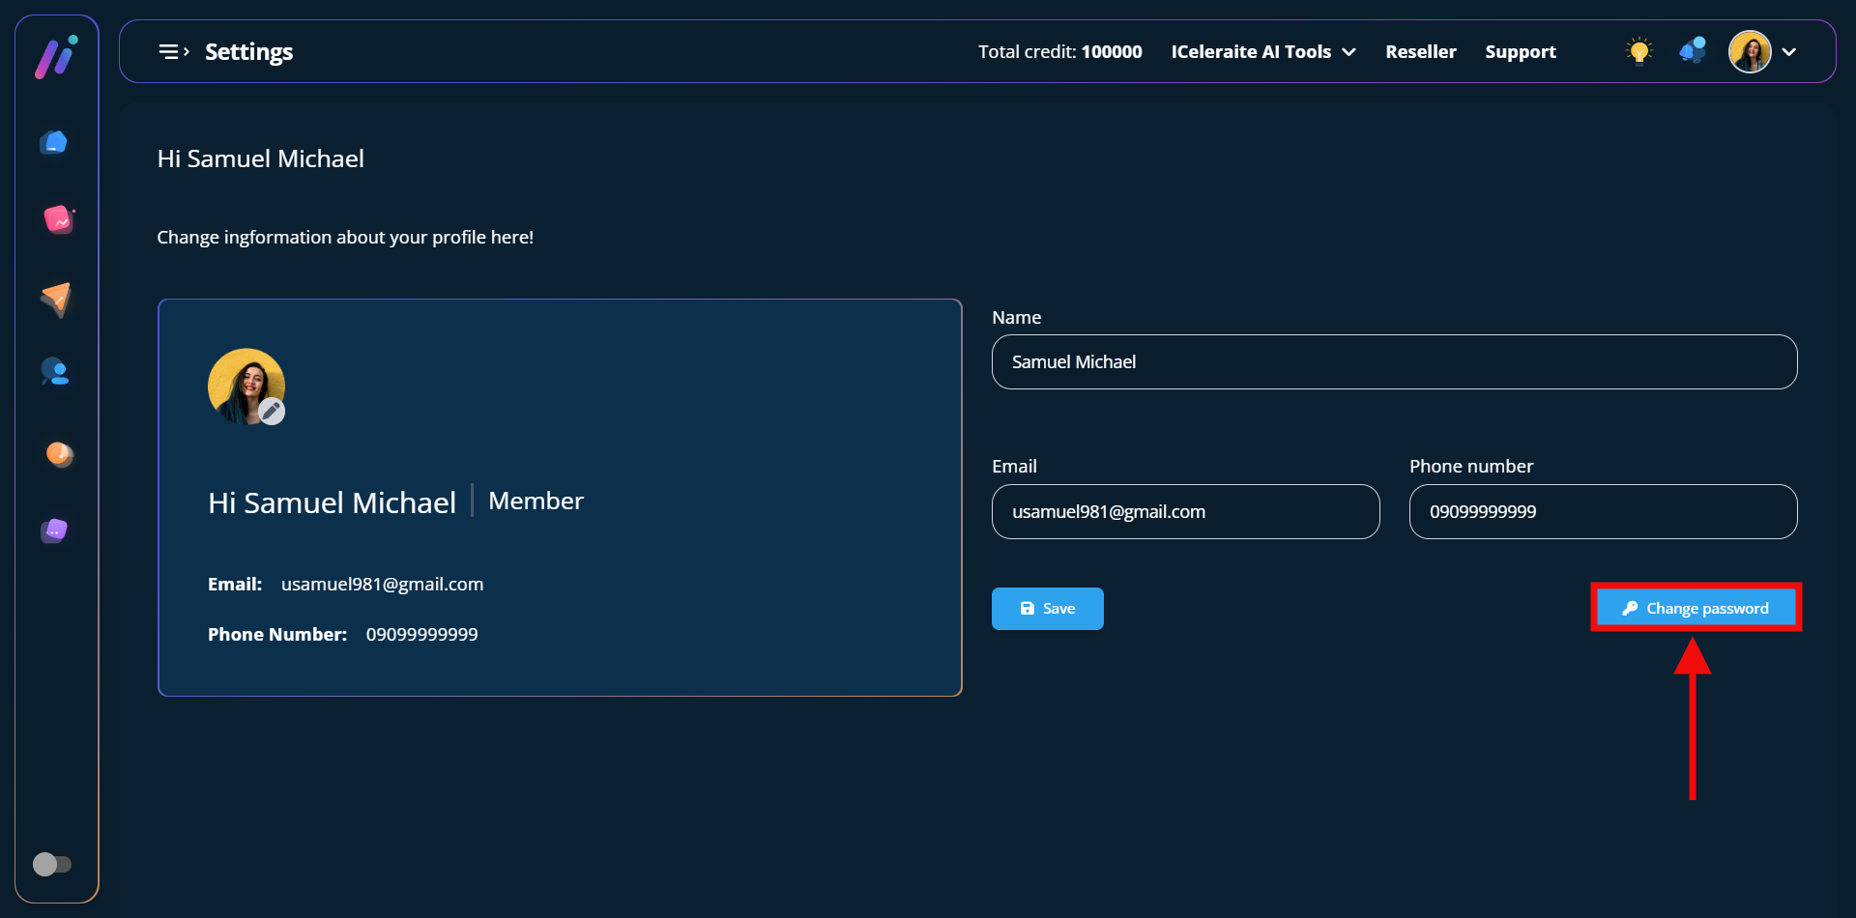Click the pencil edit icon on profile photo
Screen dimensions: 1856x918
pyautogui.click(x=272, y=412)
